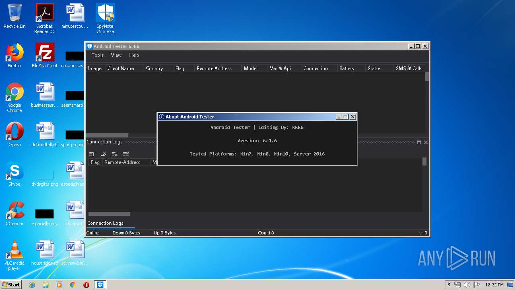Select the Google Chrome desktop icon
The width and height of the screenshot is (515, 290).
14,98
